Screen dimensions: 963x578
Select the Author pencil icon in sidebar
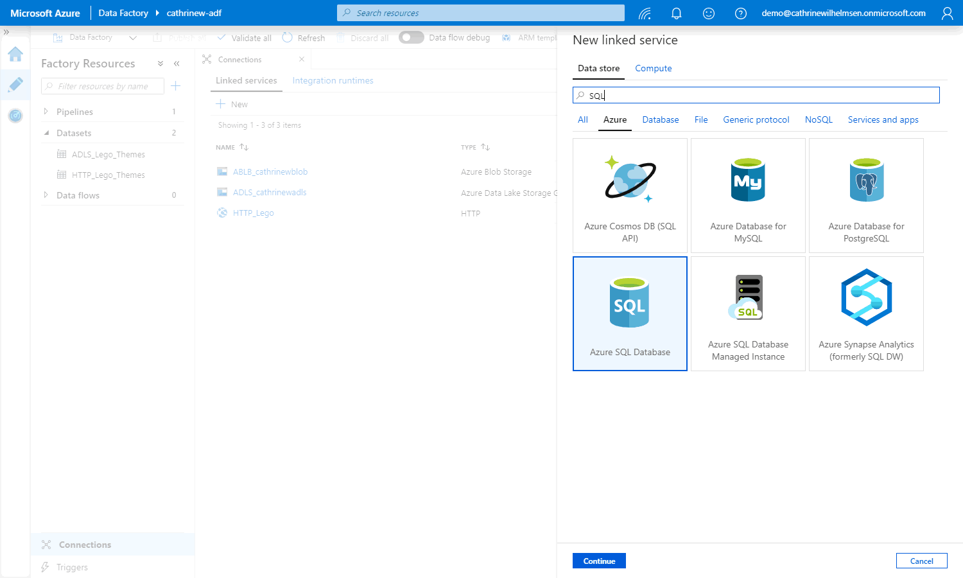tap(15, 85)
